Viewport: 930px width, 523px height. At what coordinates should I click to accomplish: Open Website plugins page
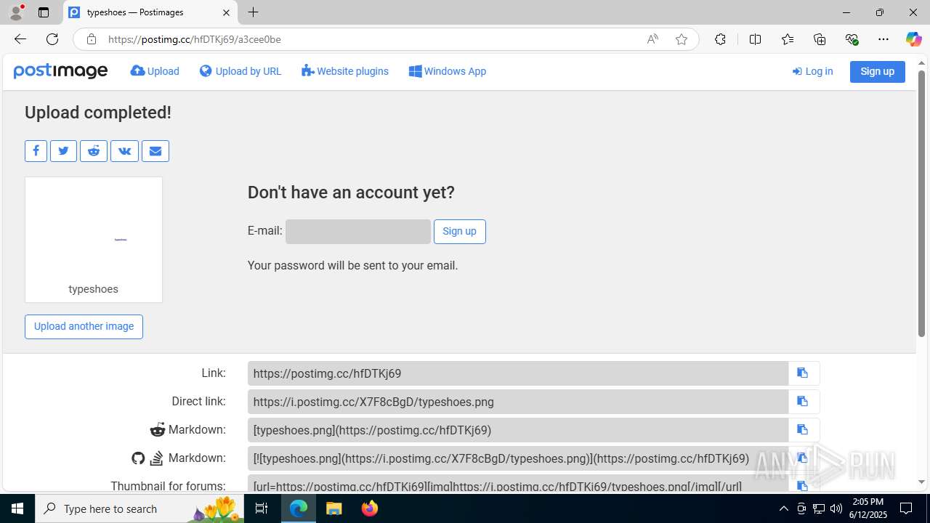pos(345,71)
